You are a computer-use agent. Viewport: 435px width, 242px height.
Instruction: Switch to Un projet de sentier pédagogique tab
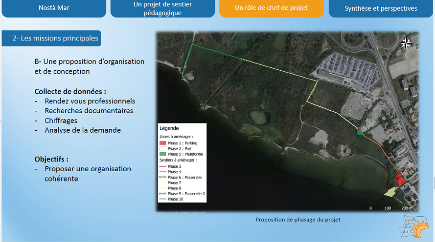[162, 8]
